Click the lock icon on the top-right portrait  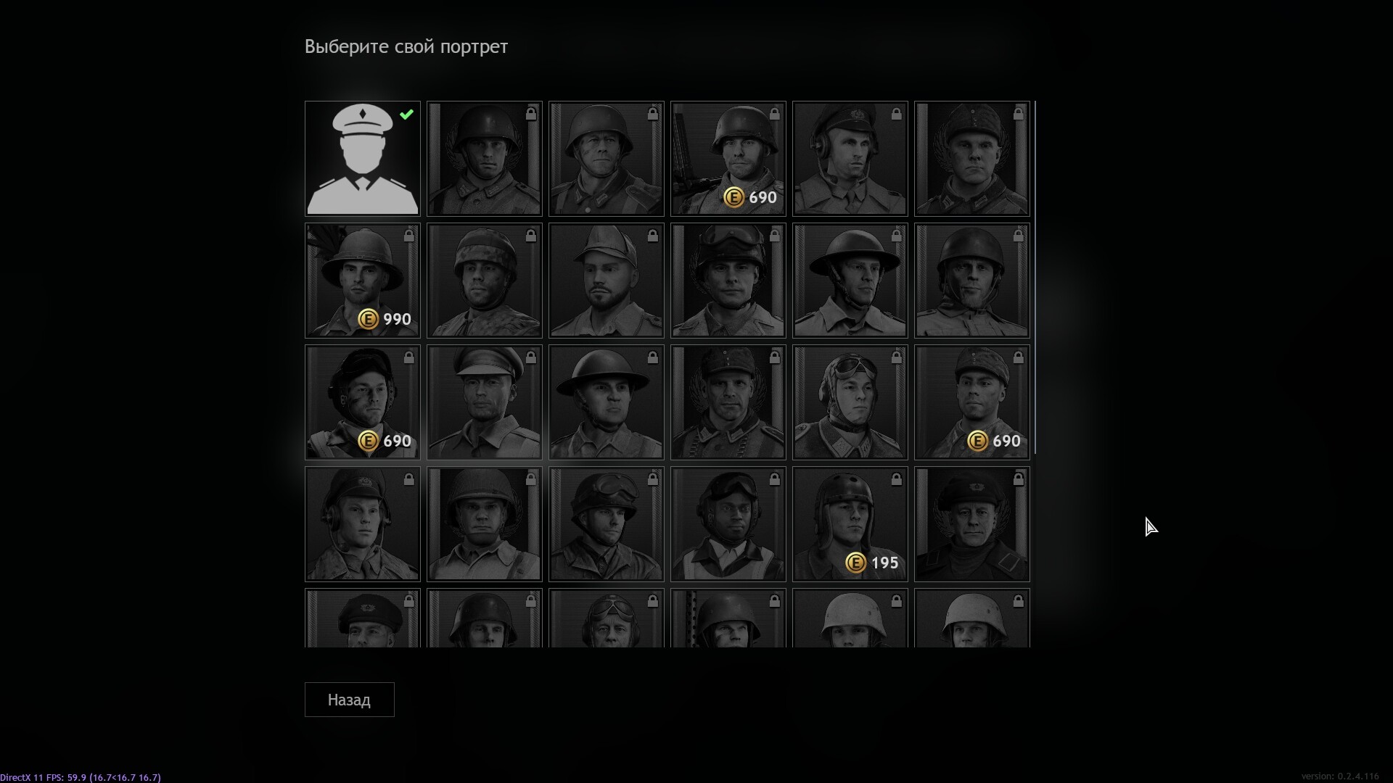pos(1019,114)
